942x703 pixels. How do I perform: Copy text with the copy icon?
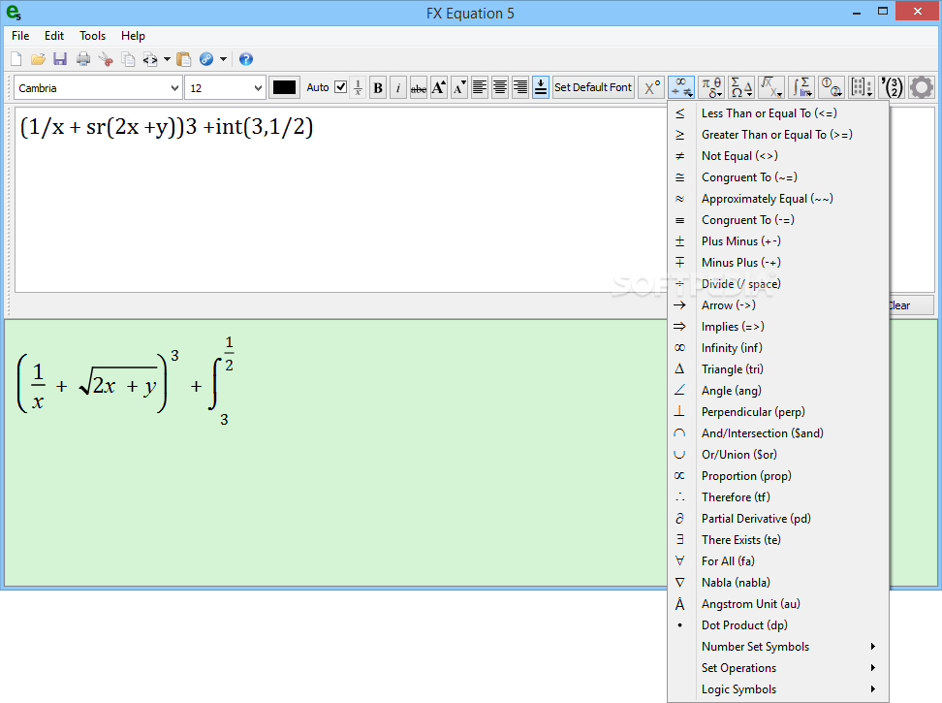pos(128,59)
